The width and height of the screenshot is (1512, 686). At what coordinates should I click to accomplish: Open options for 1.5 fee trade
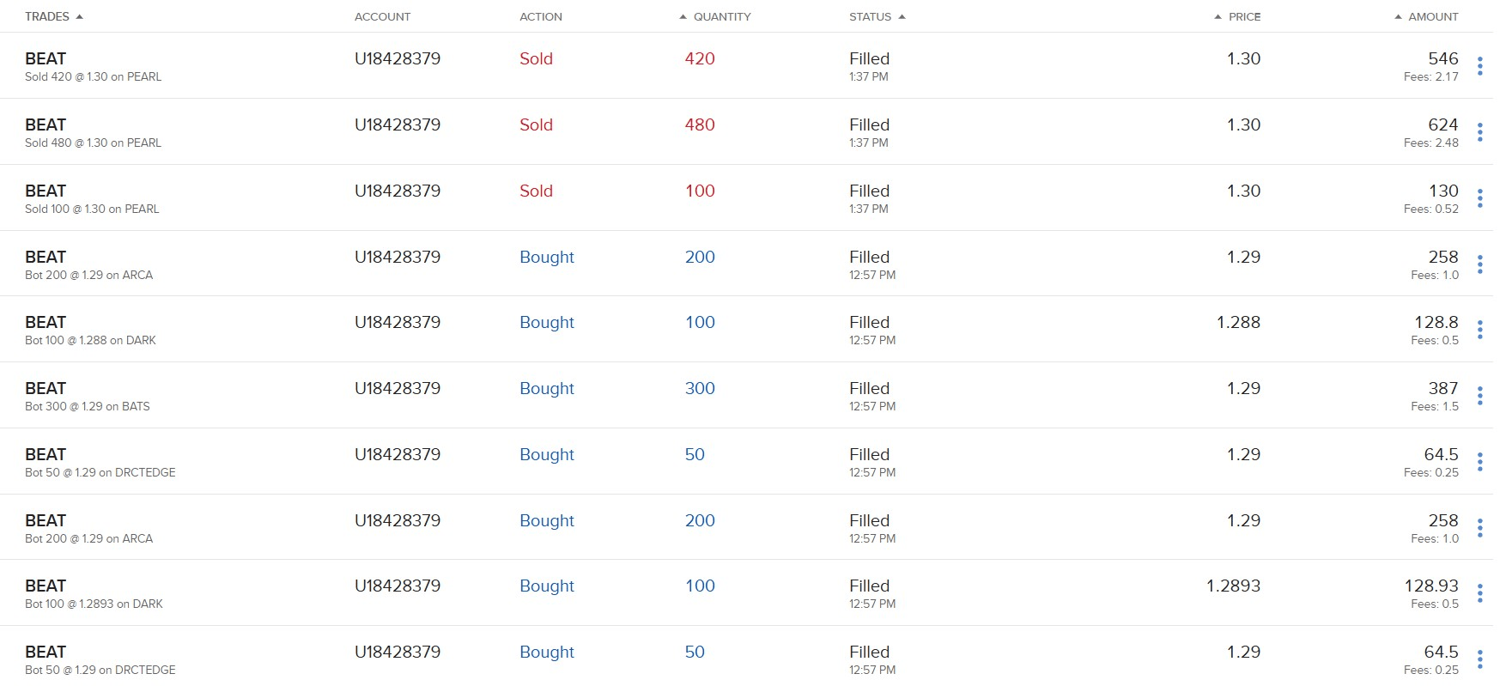coord(1479,396)
